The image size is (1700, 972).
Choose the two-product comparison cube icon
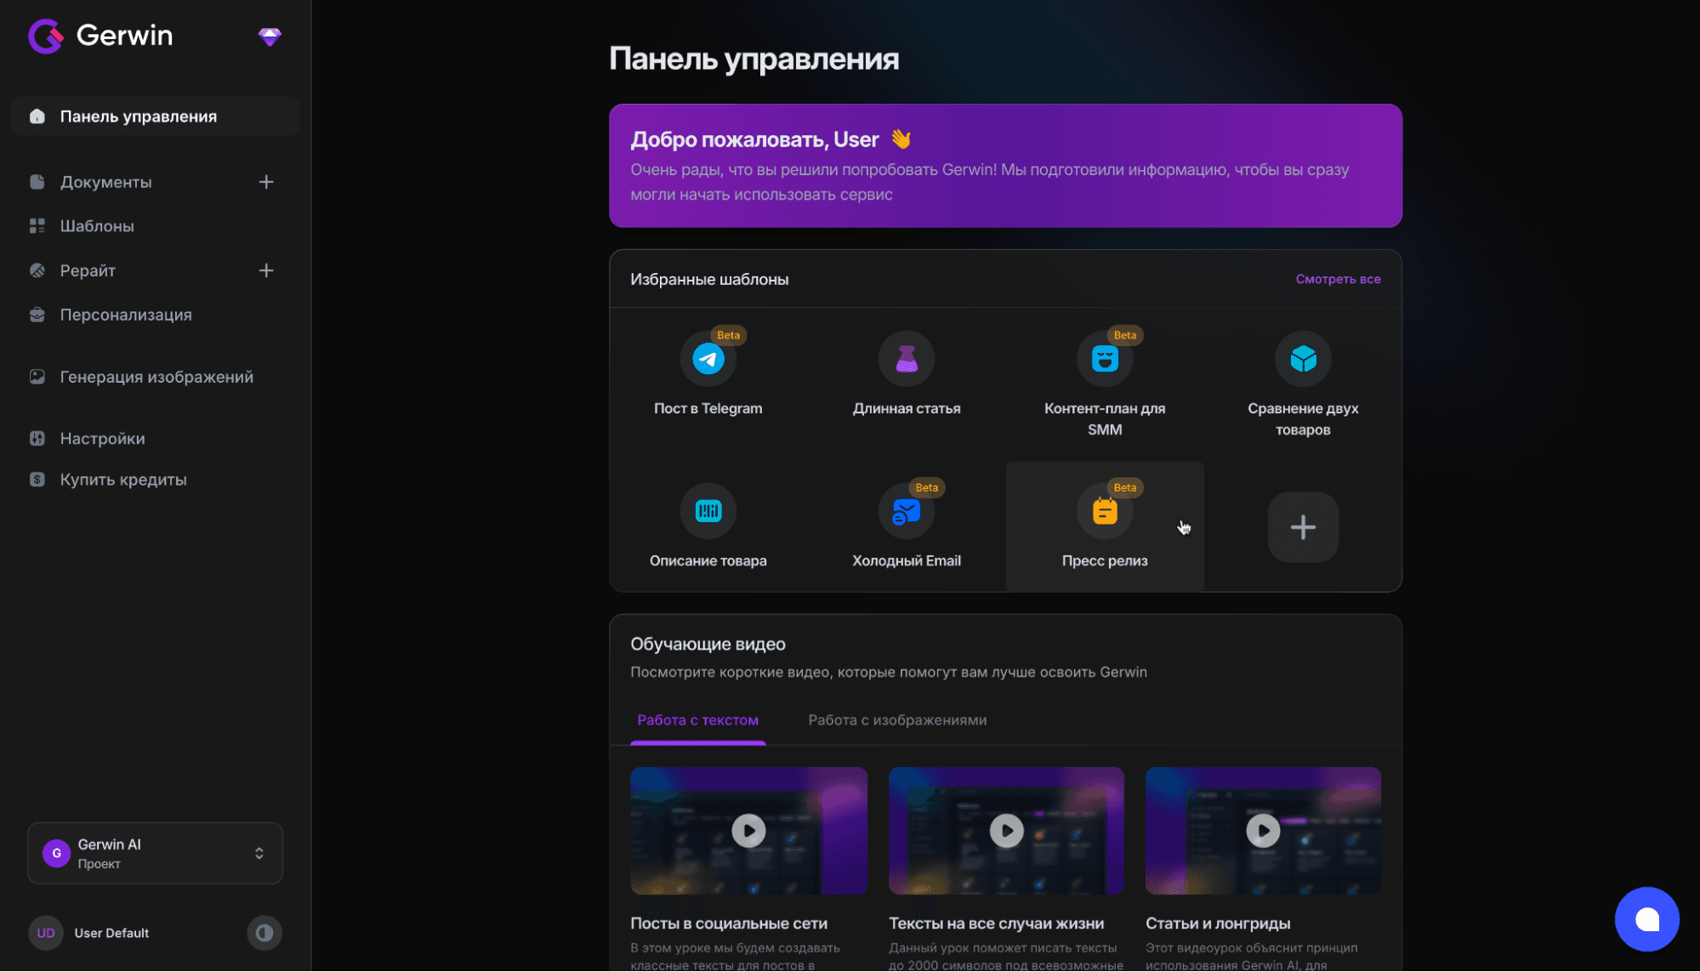(x=1302, y=359)
